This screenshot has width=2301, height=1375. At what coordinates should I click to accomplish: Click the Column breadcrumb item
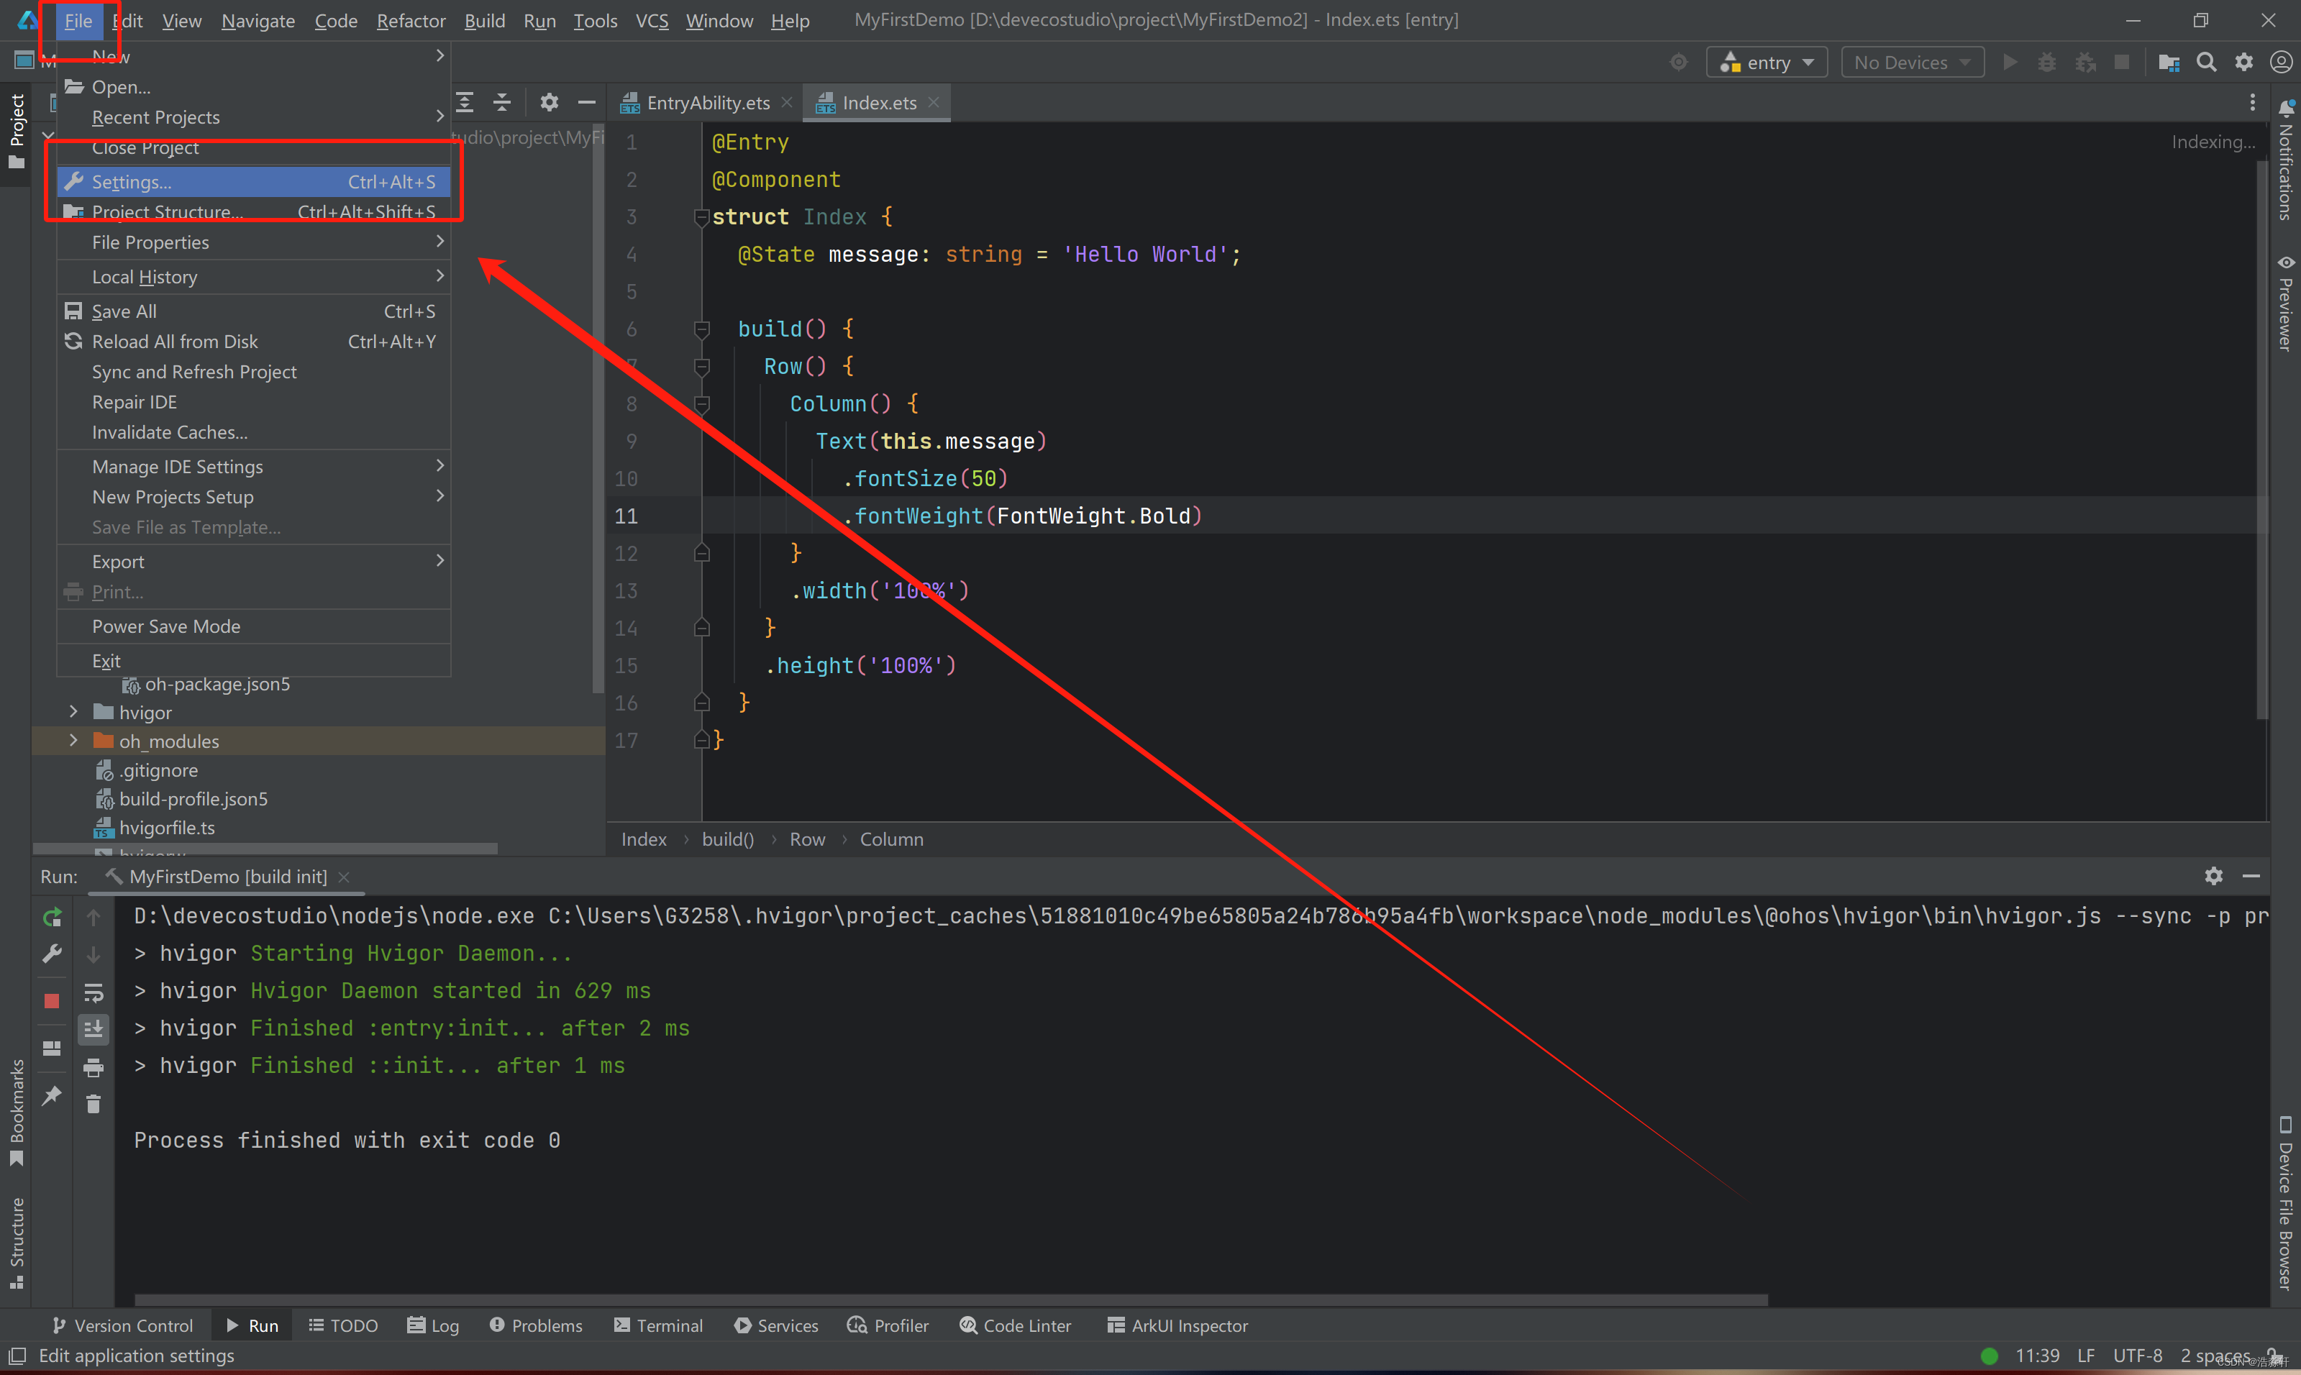[x=891, y=839]
